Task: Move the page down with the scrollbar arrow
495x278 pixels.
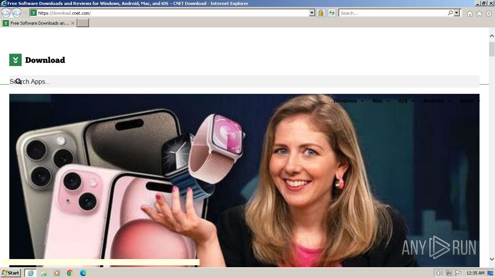Action: pos(492,259)
